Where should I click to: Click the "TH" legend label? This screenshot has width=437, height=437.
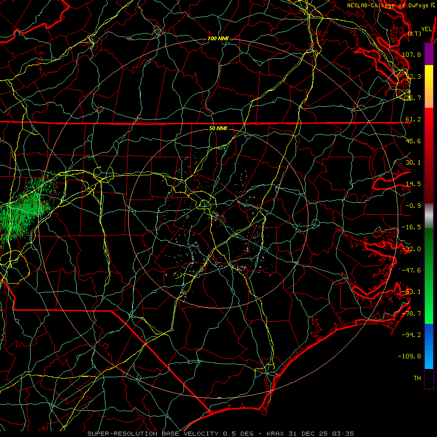tap(417, 378)
